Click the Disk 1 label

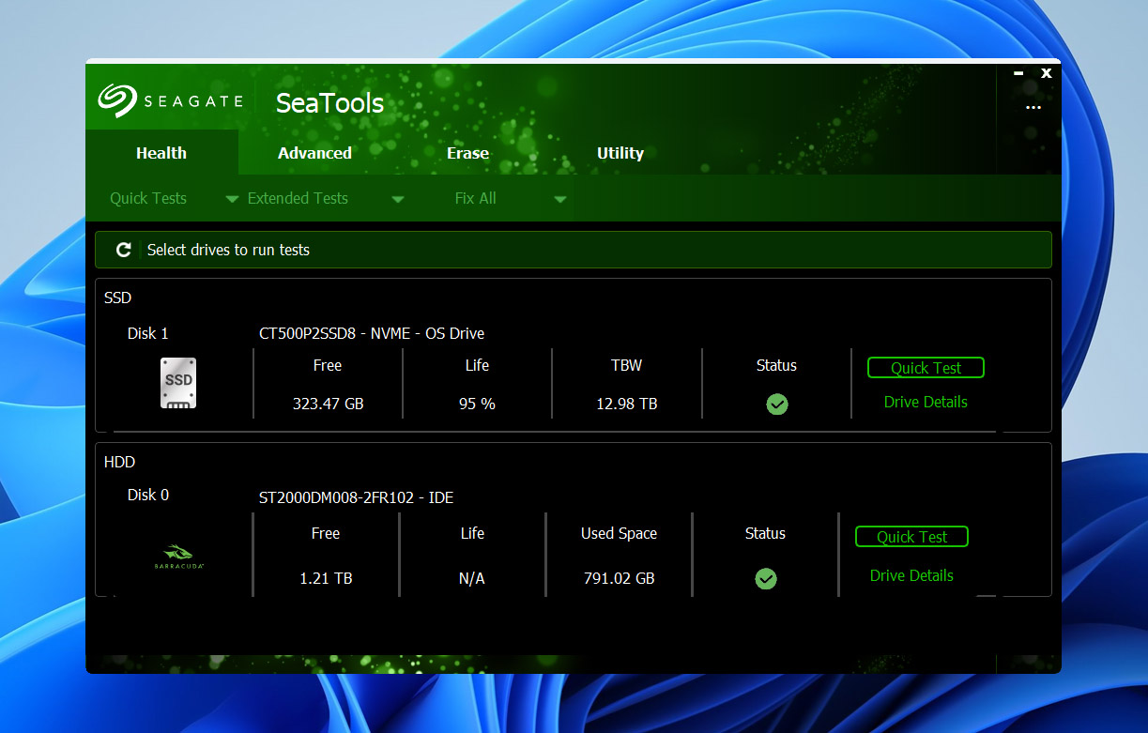[x=148, y=333]
